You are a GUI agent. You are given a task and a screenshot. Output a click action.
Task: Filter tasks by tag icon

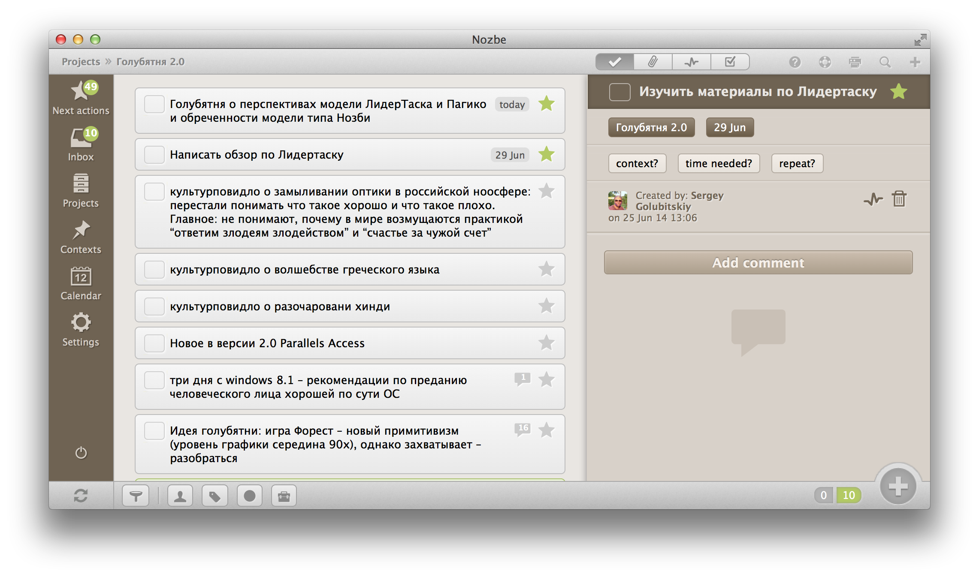pyautogui.click(x=215, y=496)
